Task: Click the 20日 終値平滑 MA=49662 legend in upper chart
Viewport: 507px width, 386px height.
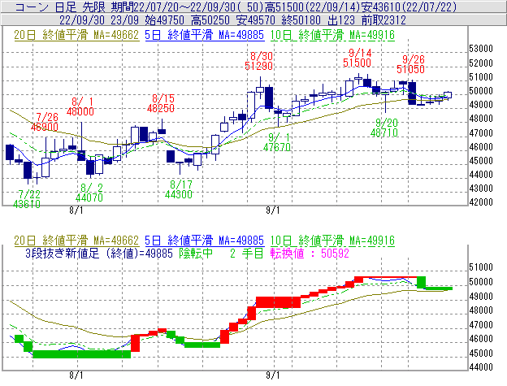Action: (76, 35)
